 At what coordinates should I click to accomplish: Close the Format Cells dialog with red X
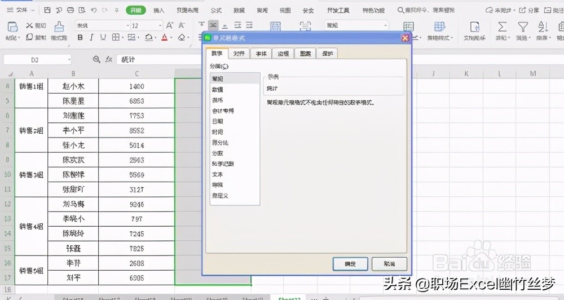406,38
